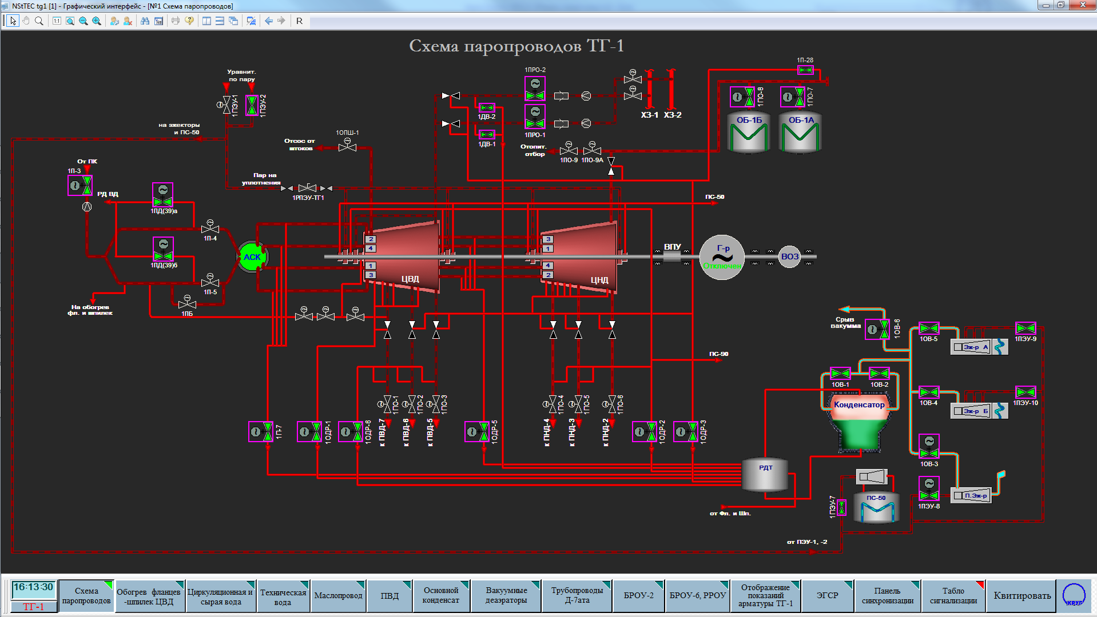Click the print icon in toolbar
Screen dimensions: 1097x617
tap(176, 21)
